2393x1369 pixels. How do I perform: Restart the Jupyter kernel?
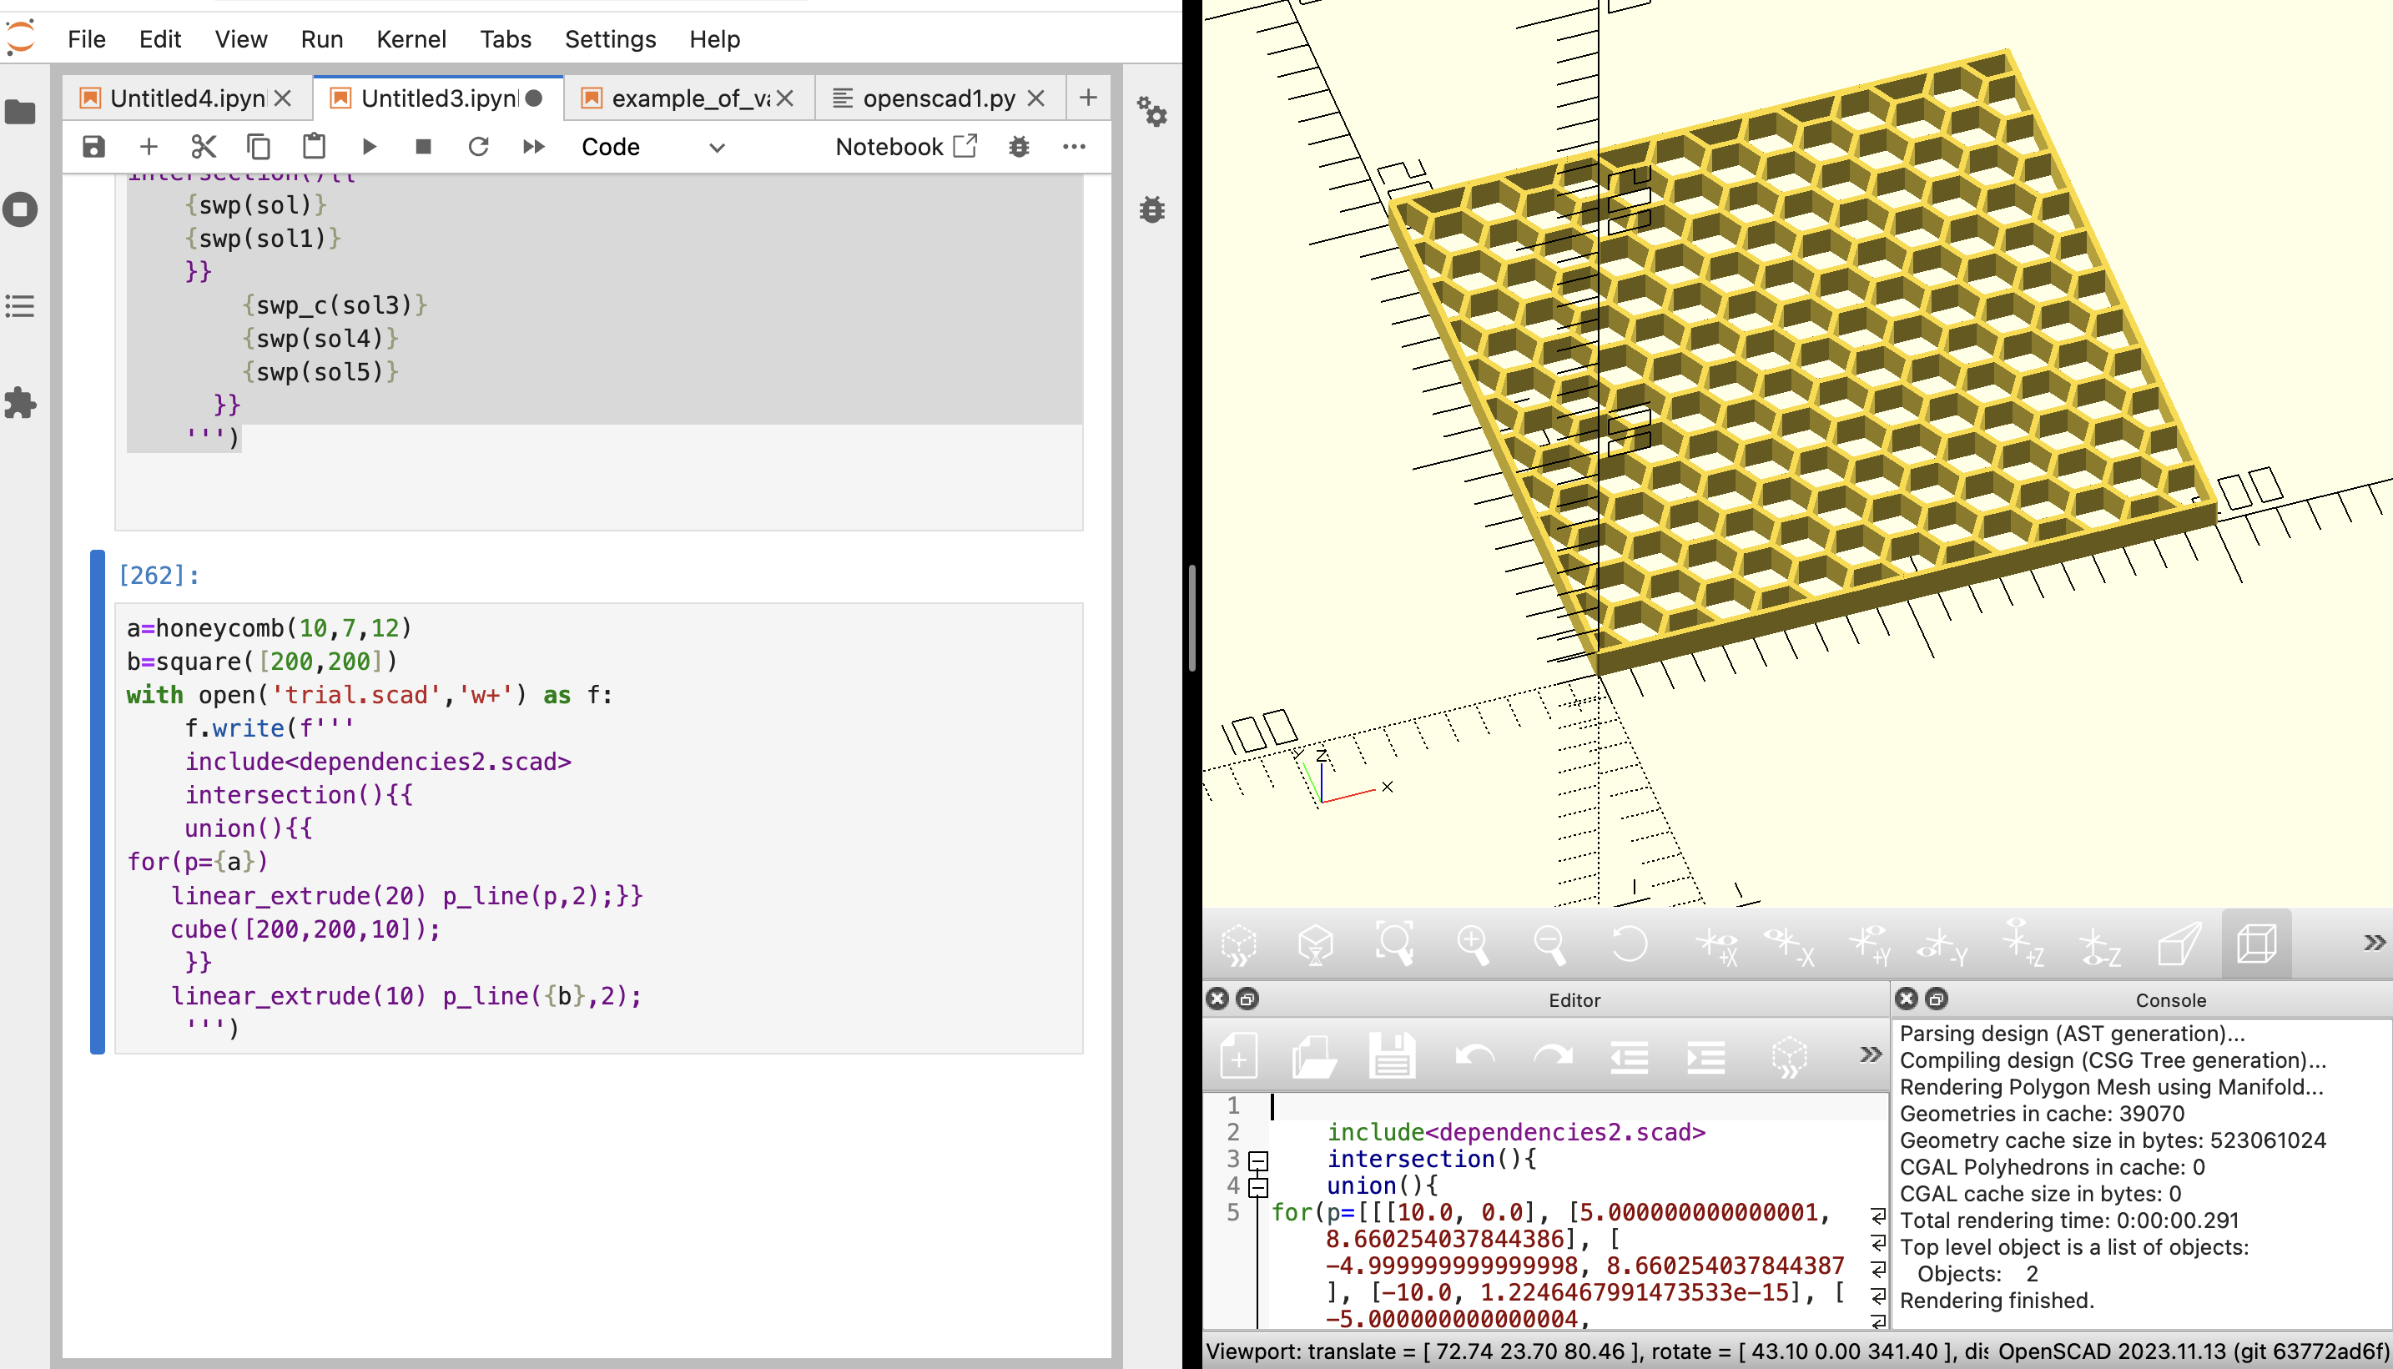coord(479,147)
